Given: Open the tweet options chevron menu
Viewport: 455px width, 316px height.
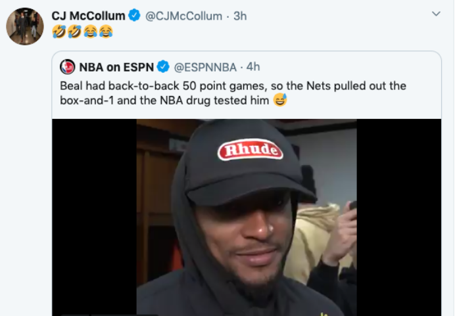Looking at the screenshot, I should pyautogui.click(x=436, y=14).
